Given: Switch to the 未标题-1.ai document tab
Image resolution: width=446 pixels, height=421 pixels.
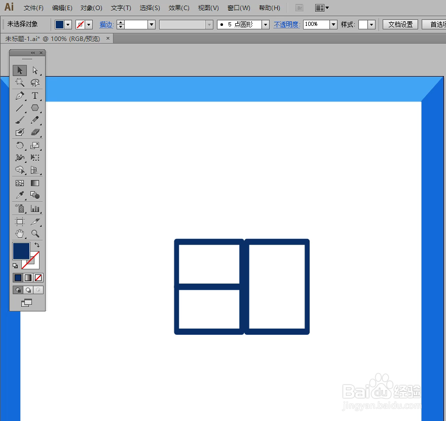Looking at the screenshot, I should (x=53, y=39).
